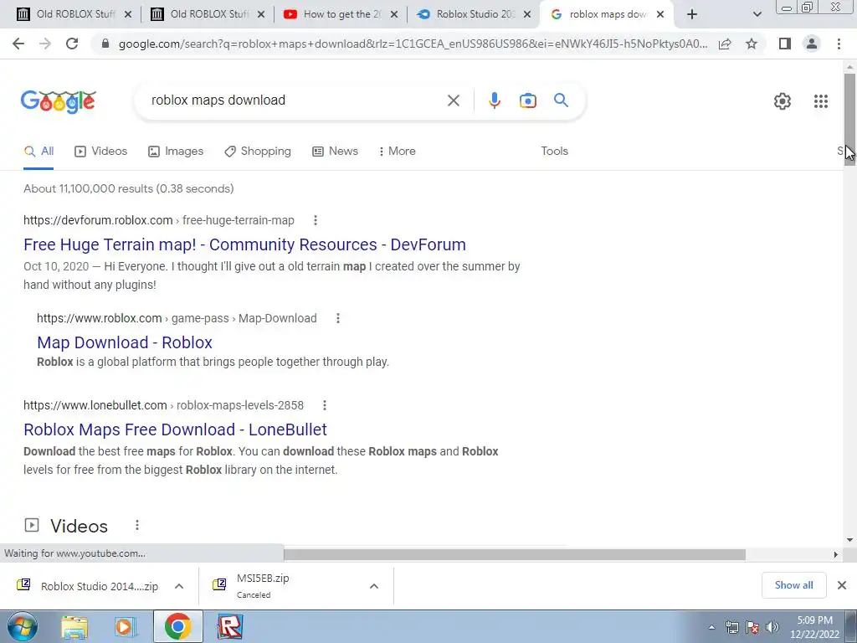Expand options for MSI5EB.zip download
Screen dimensions: 857x643
[x=374, y=586]
